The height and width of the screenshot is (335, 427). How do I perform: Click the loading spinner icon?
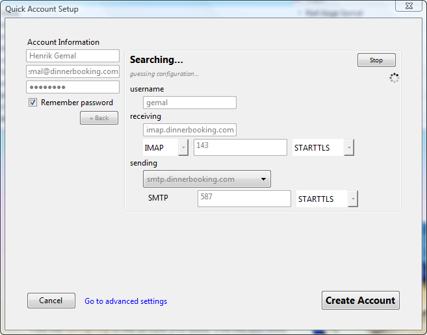(x=394, y=78)
